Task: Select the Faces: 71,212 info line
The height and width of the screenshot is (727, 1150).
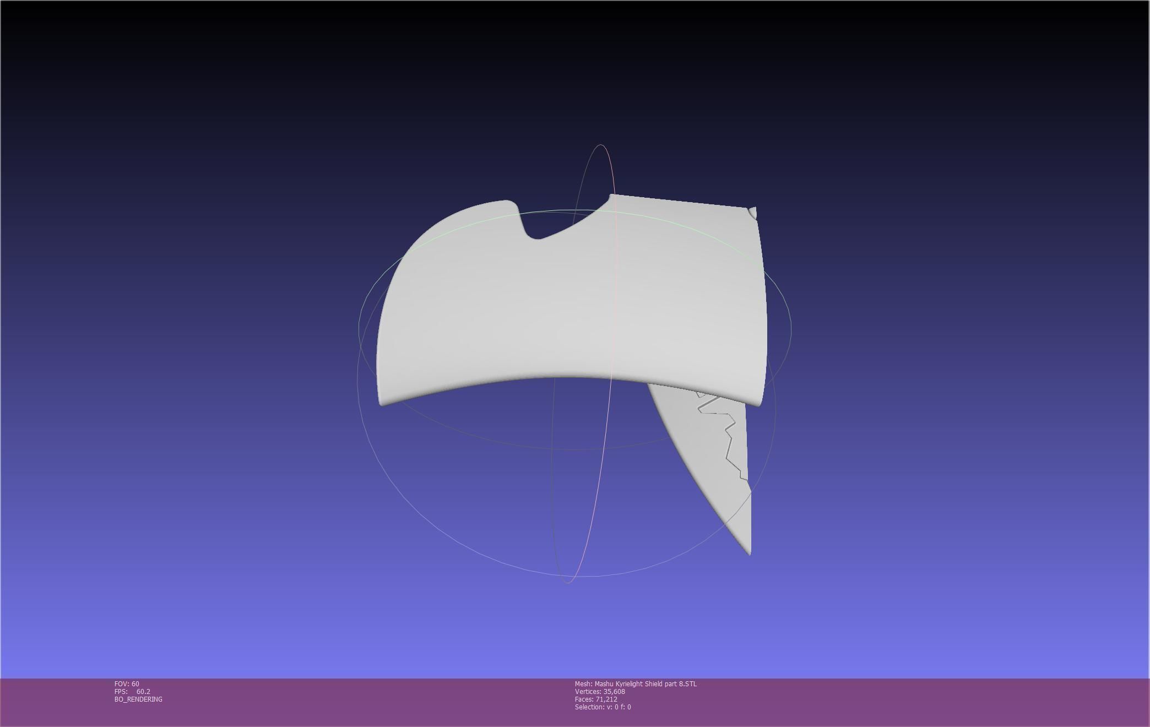Action: click(596, 699)
